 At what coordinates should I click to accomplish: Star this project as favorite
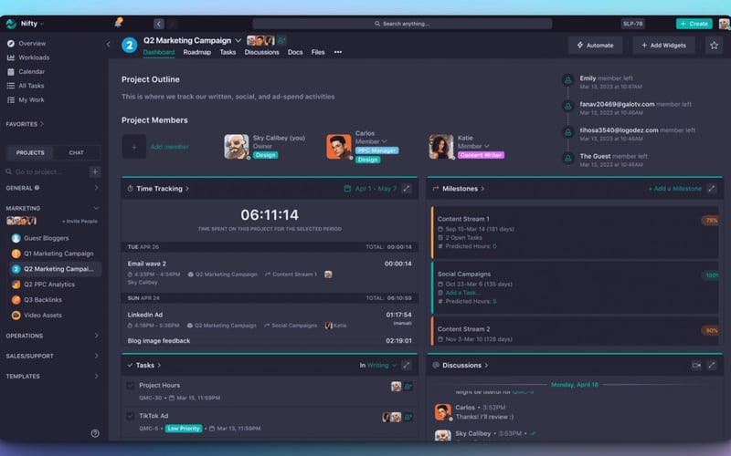coord(714,45)
